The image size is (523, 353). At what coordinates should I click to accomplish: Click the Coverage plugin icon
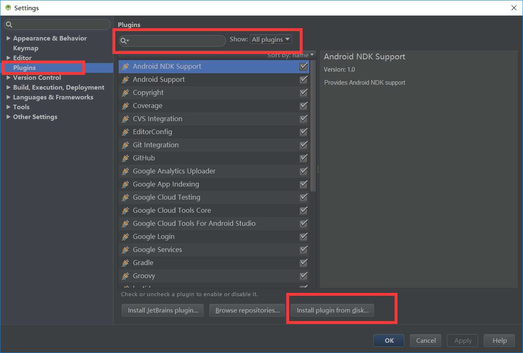pyautogui.click(x=126, y=106)
